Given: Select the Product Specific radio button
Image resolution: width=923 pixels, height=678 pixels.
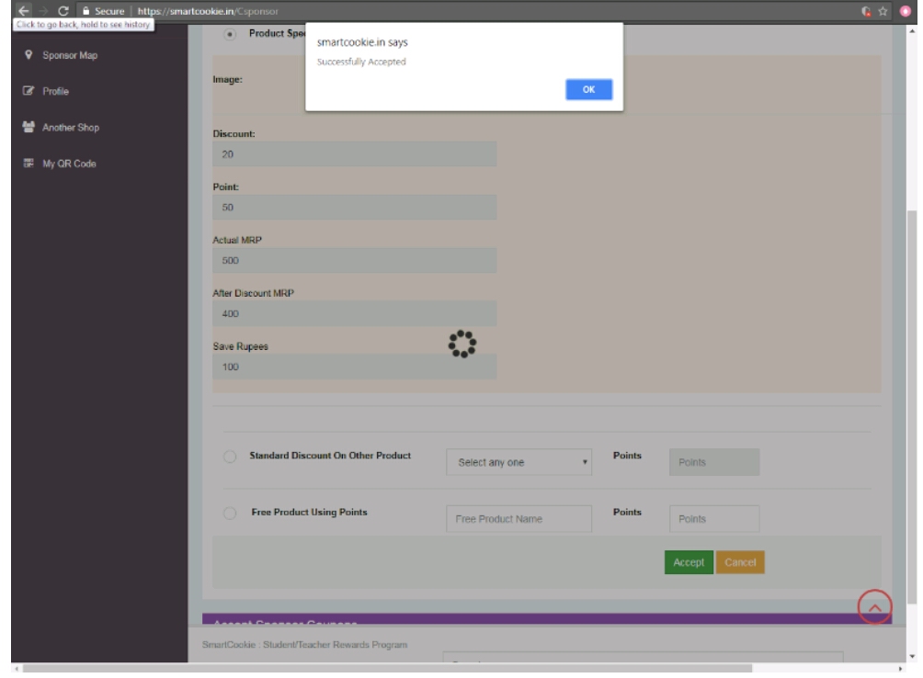Looking at the screenshot, I should tap(229, 34).
